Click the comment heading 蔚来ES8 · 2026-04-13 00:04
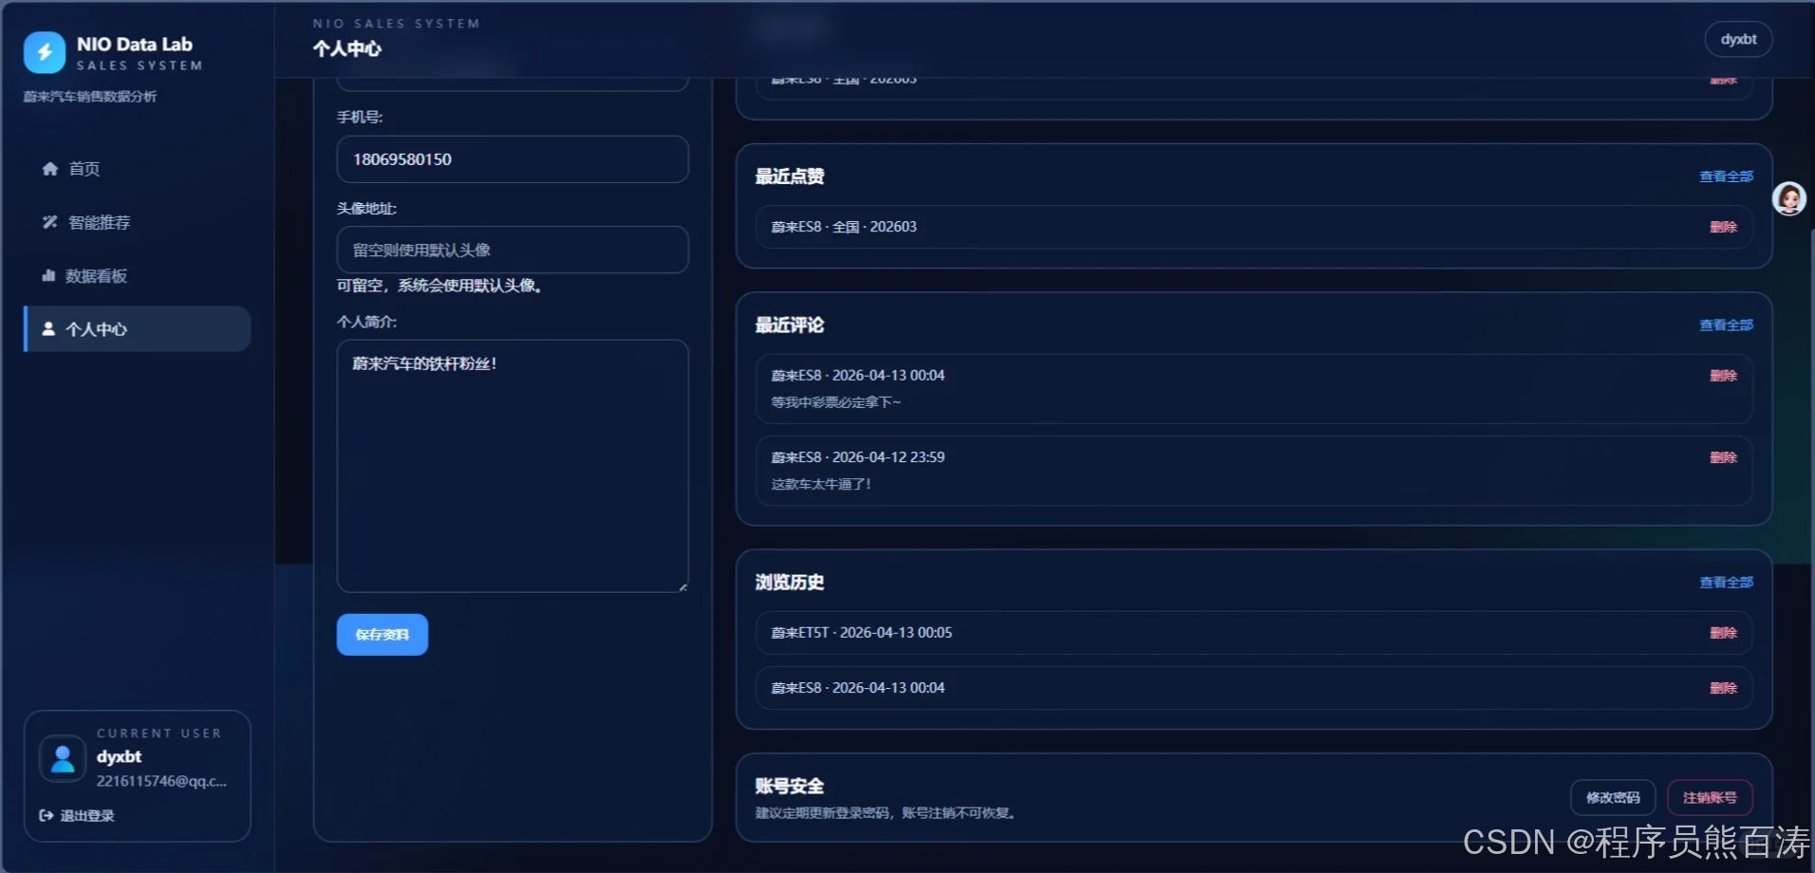Screen dimensions: 1815x873 tap(857, 376)
